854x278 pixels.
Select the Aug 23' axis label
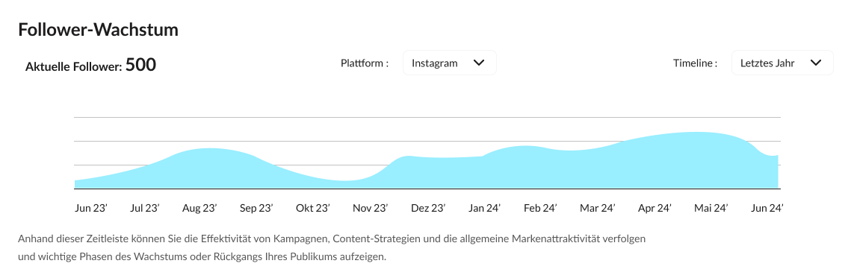click(200, 208)
